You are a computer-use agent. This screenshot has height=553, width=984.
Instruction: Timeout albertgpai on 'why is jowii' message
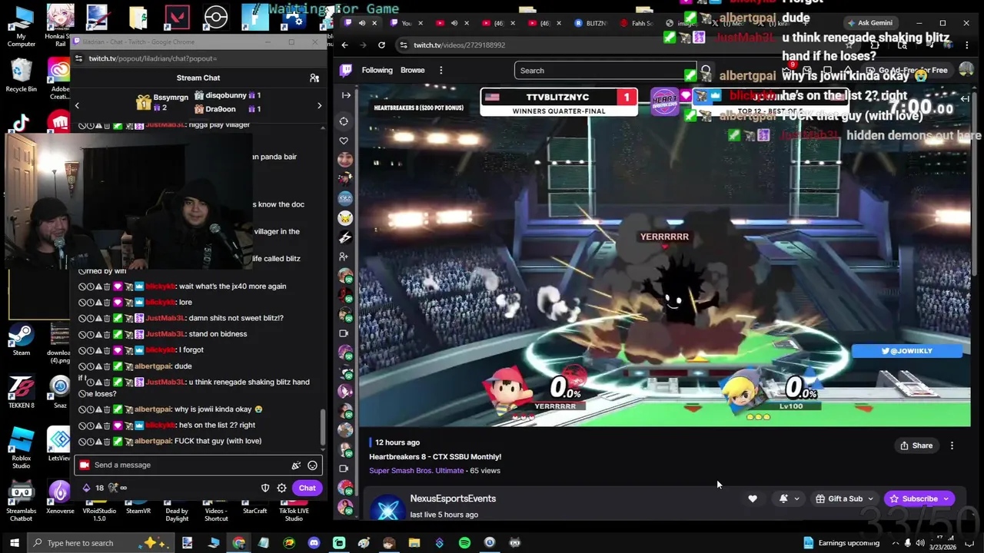pos(90,409)
